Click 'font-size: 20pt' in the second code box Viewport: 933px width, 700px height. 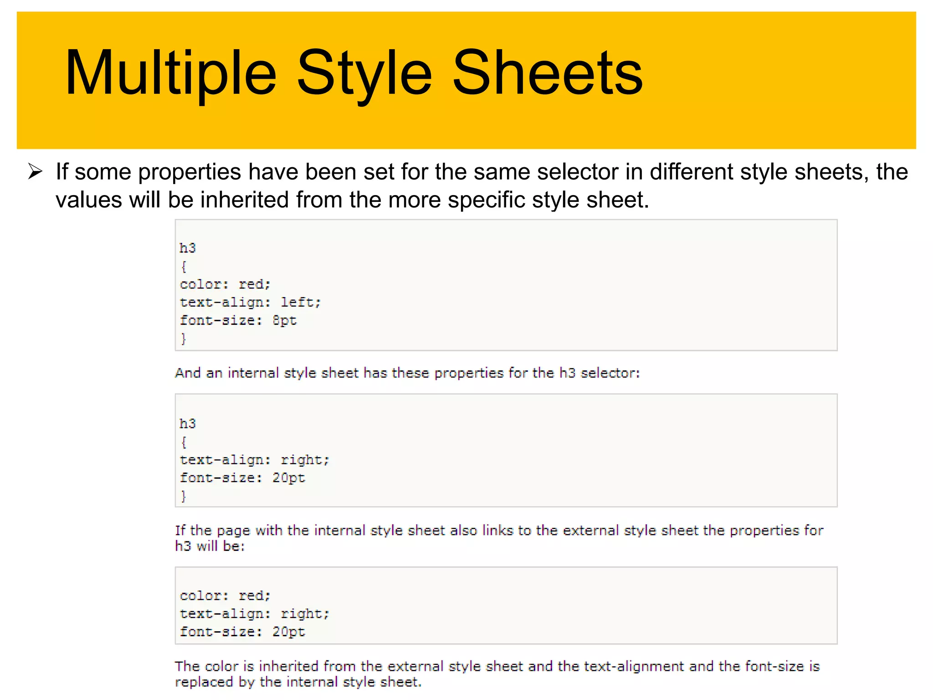click(x=242, y=478)
